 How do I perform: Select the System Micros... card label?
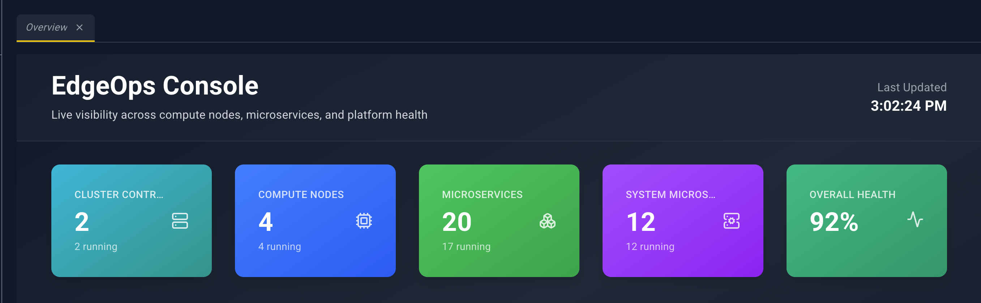click(671, 195)
